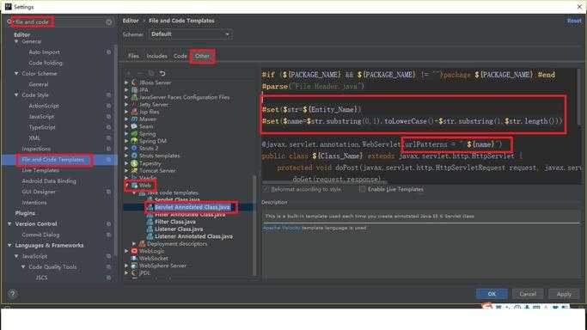Click the JPA template group icon
The width and height of the screenshot is (587, 330).
134,89
